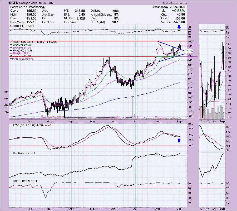This screenshot has width=237, height=211.
Task: Select the Last Size label
Action: 70,22
